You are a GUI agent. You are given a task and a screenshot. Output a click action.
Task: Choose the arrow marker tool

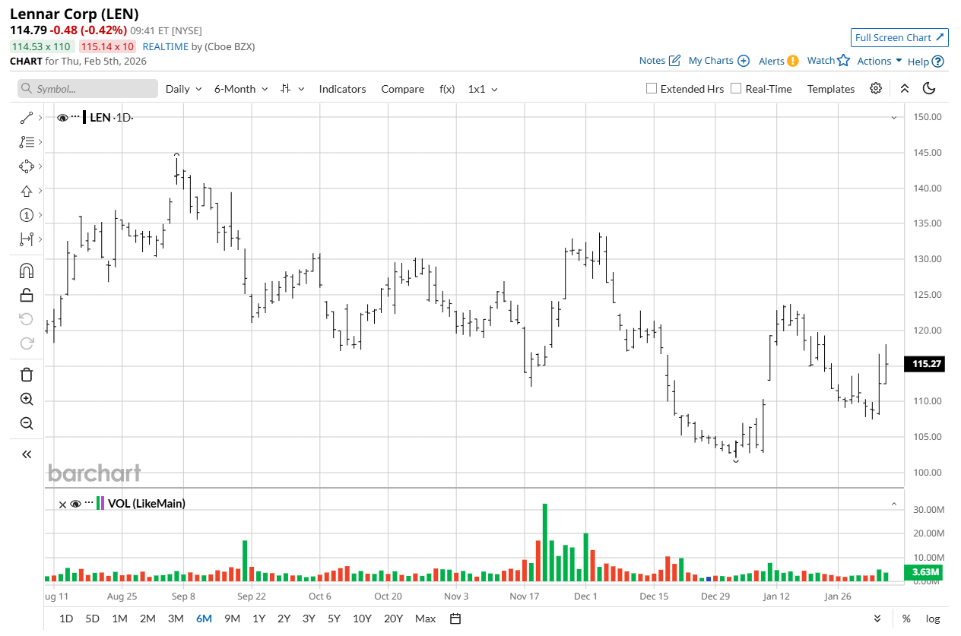27,191
